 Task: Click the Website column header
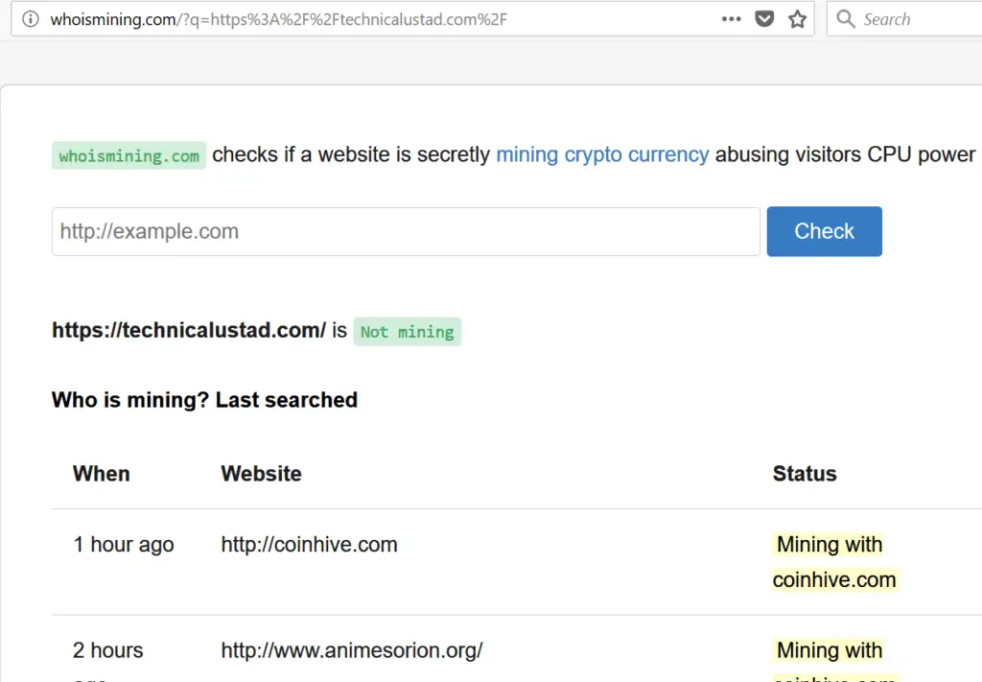(x=261, y=473)
